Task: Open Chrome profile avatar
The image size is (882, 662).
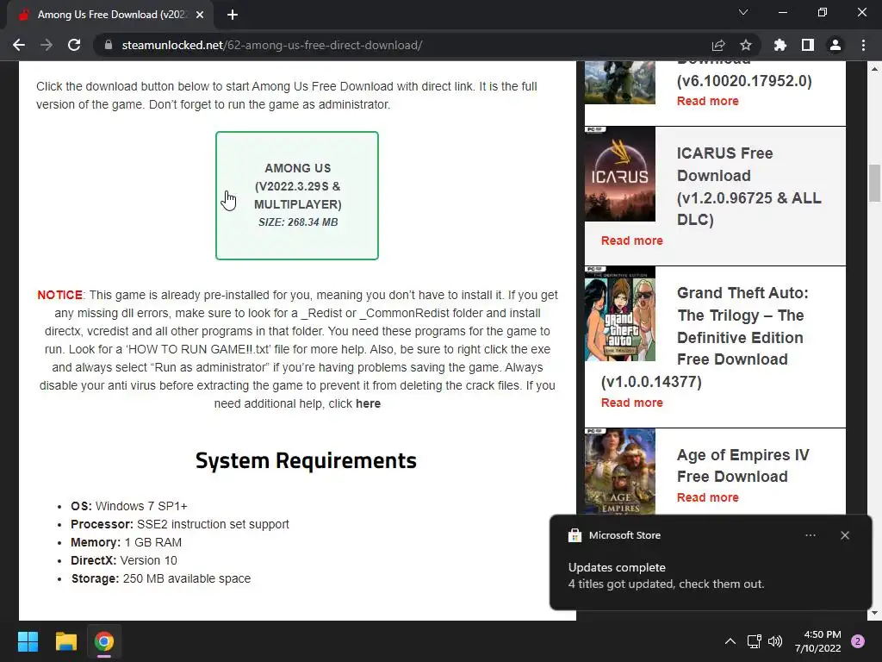Action: (835, 45)
